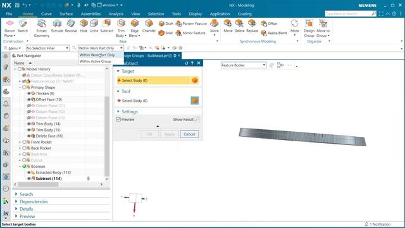Open the Menu button
405x228 pixels.
(x=13, y=48)
